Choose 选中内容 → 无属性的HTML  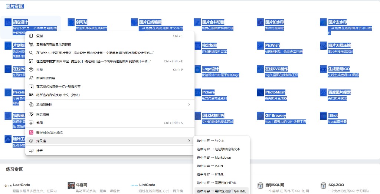pyautogui.click(x=222, y=183)
